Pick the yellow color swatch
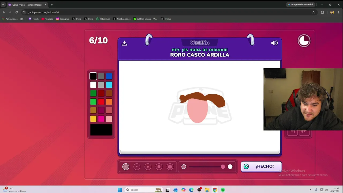 point(93,119)
